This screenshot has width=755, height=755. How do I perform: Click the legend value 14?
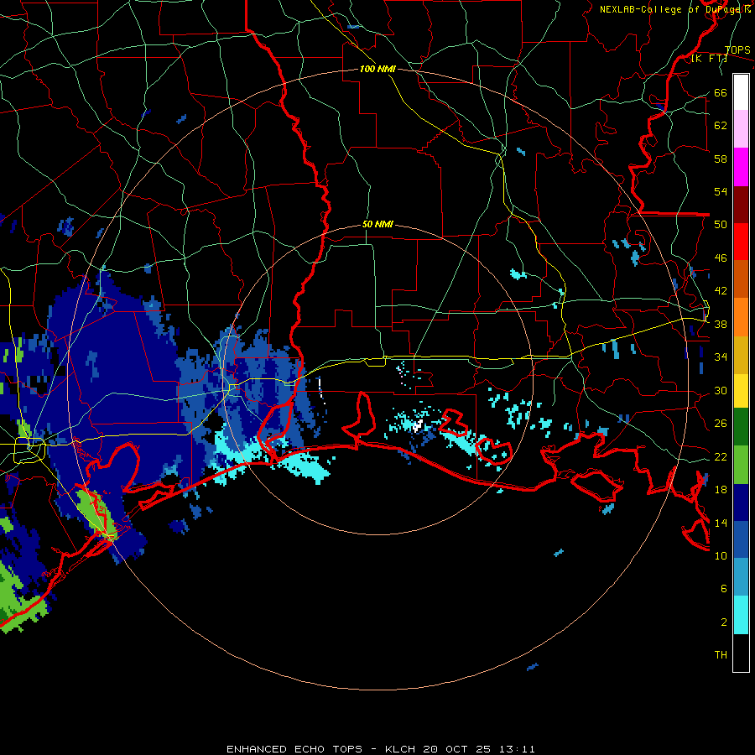721,523
